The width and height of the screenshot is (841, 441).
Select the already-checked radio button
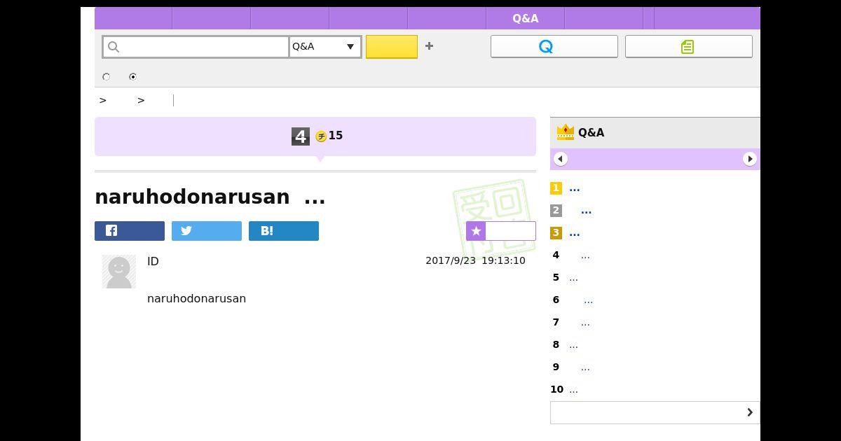pos(133,77)
